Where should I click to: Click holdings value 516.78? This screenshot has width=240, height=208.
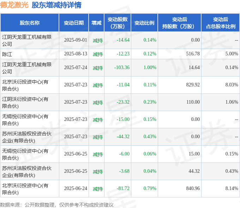coord(193,54)
